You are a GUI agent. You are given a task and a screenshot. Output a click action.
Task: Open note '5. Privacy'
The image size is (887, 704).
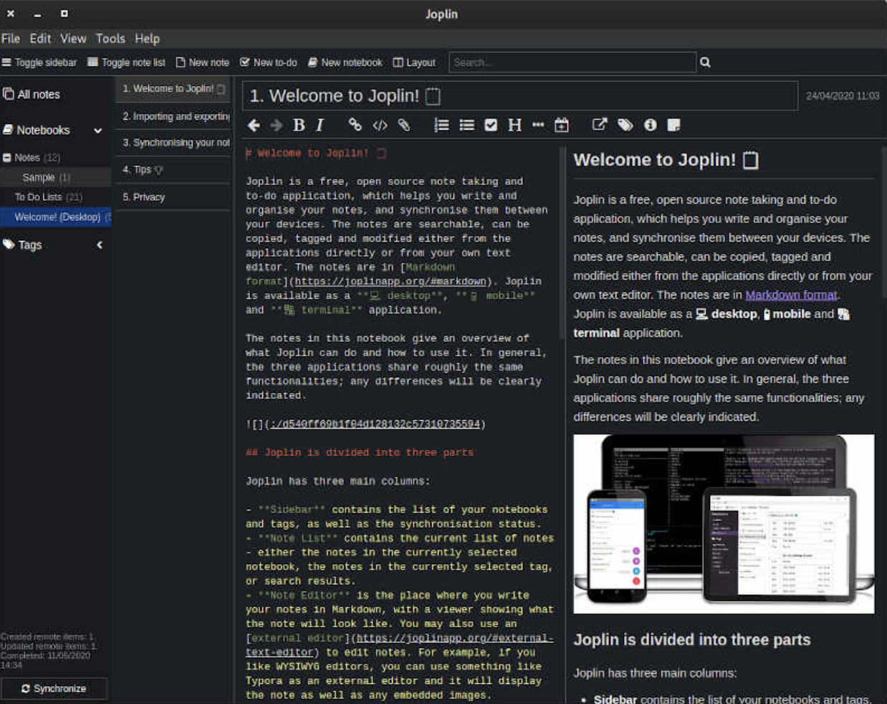pos(173,197)
